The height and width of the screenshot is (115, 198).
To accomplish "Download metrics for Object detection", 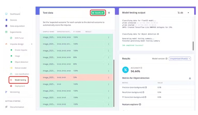I will point(190,78).
